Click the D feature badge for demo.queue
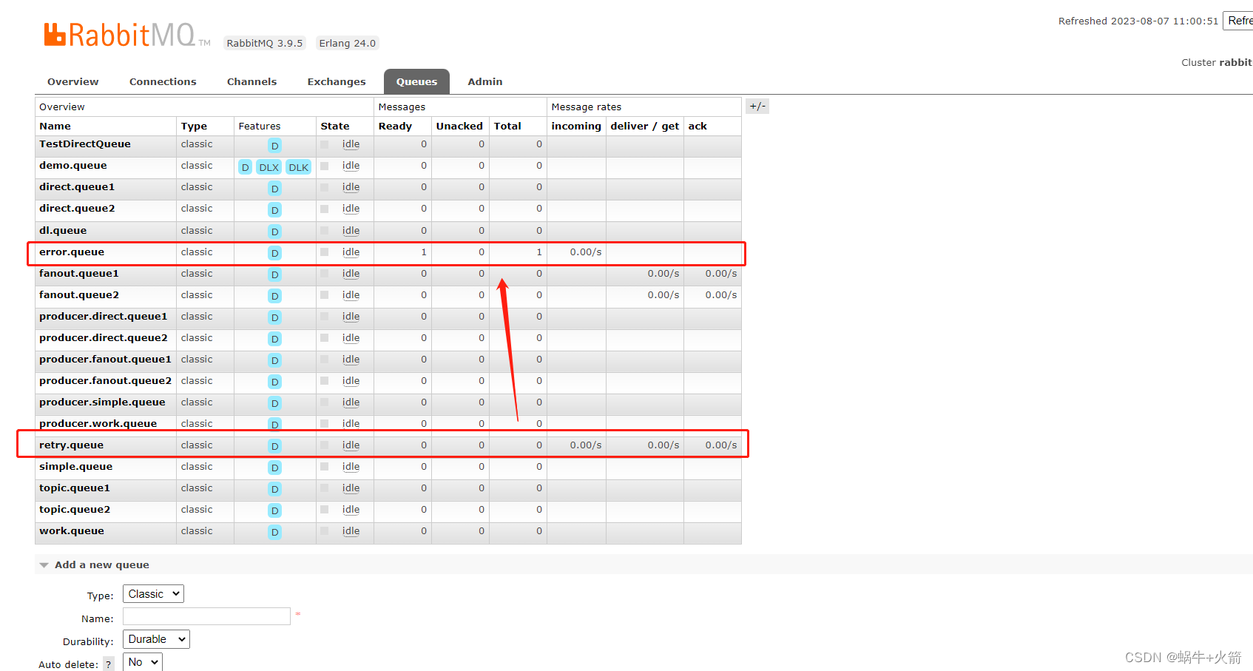1253x671 pixels. click(245, 167)
